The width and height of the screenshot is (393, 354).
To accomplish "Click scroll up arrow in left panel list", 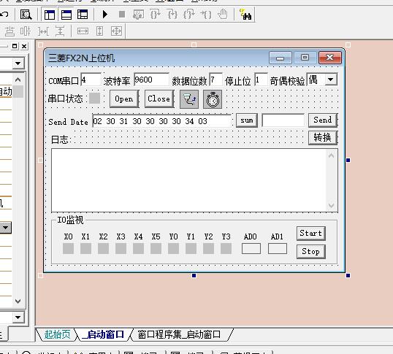I will pyautogui.click(x=18, y=80).
